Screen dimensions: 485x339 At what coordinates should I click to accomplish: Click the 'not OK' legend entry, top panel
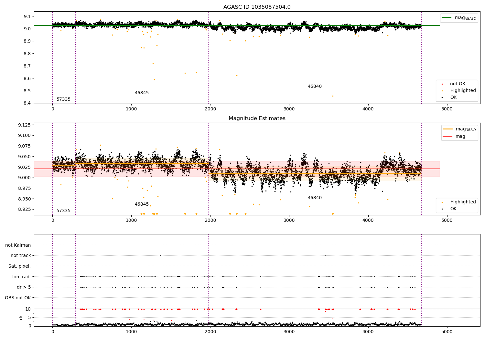(x=458, y=84)
